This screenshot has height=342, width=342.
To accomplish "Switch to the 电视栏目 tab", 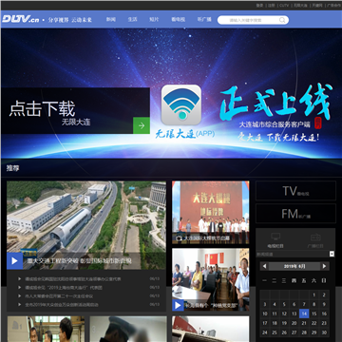I will pos(275,239).
